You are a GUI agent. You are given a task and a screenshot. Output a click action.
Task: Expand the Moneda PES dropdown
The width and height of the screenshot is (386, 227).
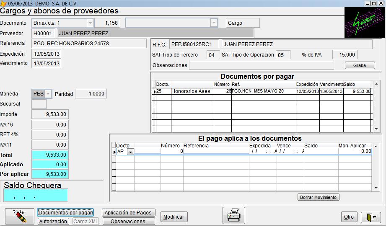coord(48,94)
